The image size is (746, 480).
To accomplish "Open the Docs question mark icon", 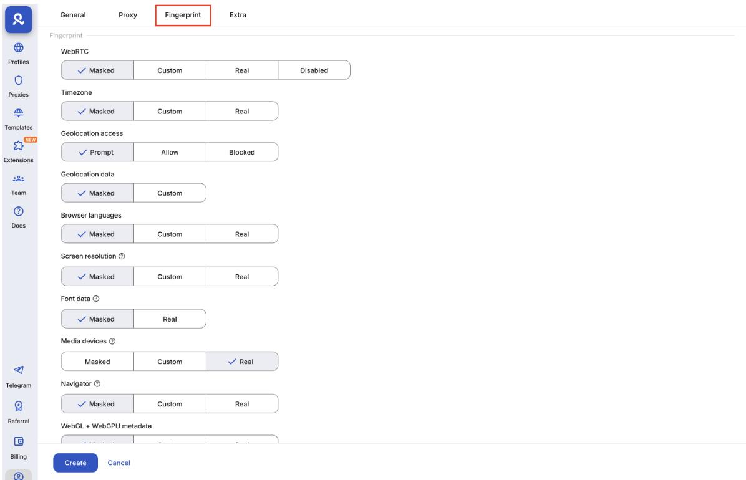I will point(18,211).
